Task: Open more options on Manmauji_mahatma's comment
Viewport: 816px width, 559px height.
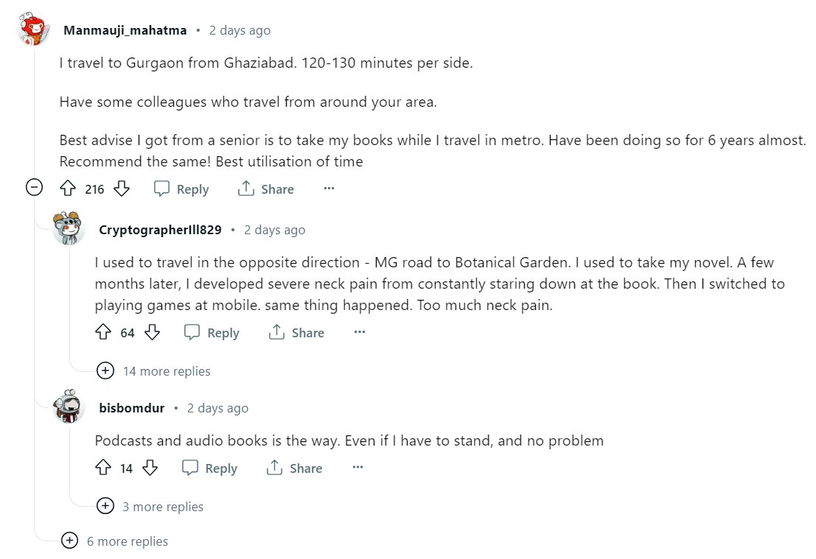Action: click(x=329, y=189)
